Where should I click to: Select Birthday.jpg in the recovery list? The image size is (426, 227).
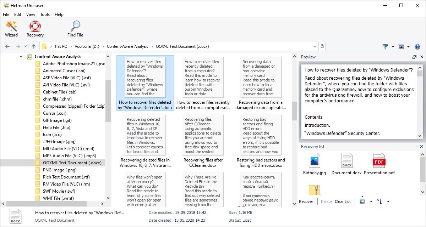315,164
